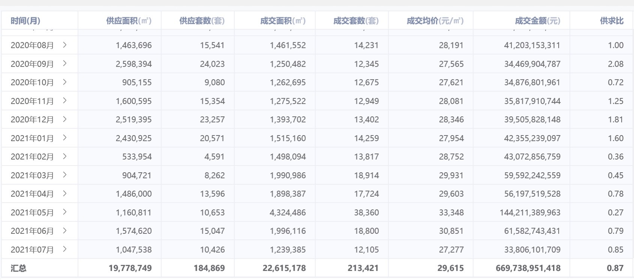Sort by 成交金额(元) column header
Screen dimensions: 634x280
point(537,21)
